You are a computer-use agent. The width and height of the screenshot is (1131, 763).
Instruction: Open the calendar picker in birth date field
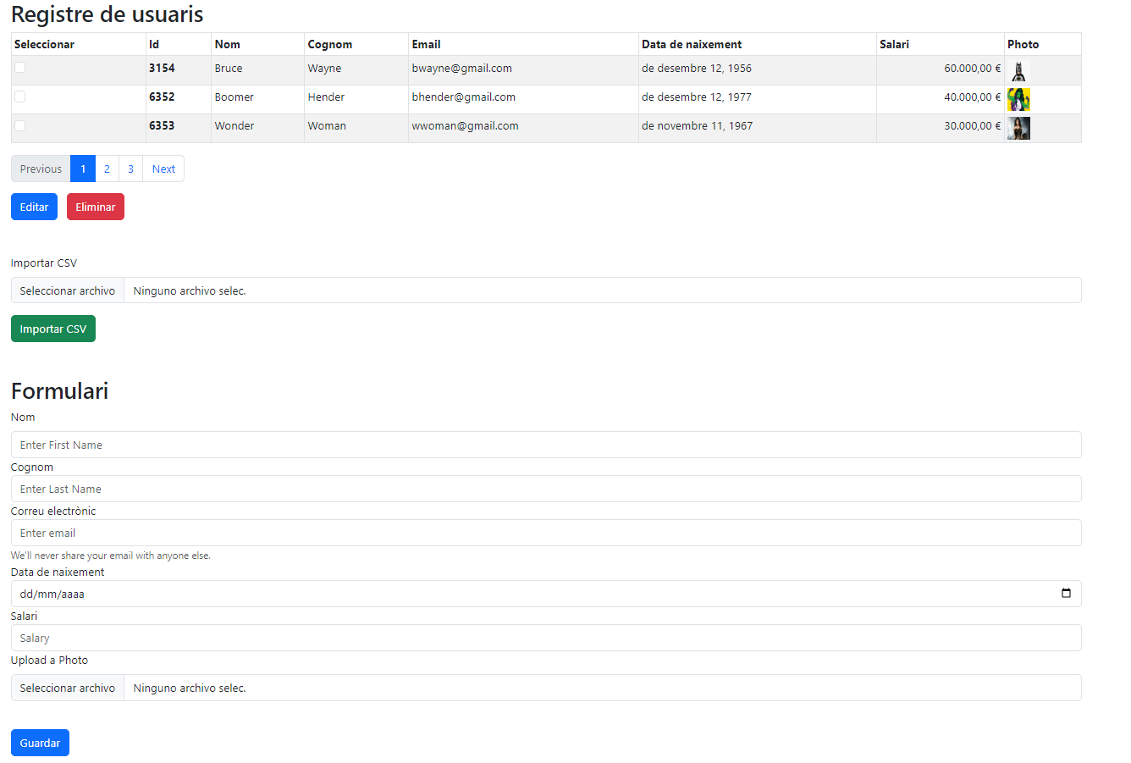pos(1066,593)
